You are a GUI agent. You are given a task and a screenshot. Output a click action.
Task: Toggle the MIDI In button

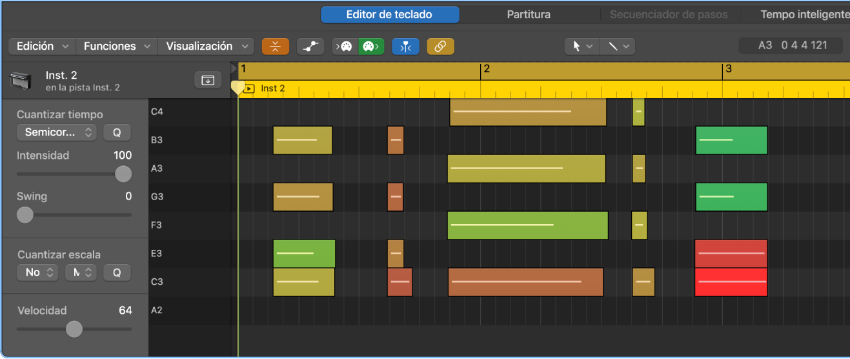coord(345,46)
